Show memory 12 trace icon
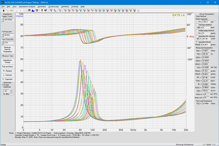Screen dimensions: 219x146 pos(107,10)
